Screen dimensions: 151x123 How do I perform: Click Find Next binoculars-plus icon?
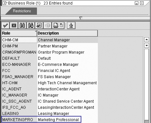[31, 26]
